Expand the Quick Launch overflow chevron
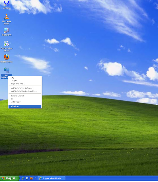This screenshot has height=182, width=158. coord(35,177)
